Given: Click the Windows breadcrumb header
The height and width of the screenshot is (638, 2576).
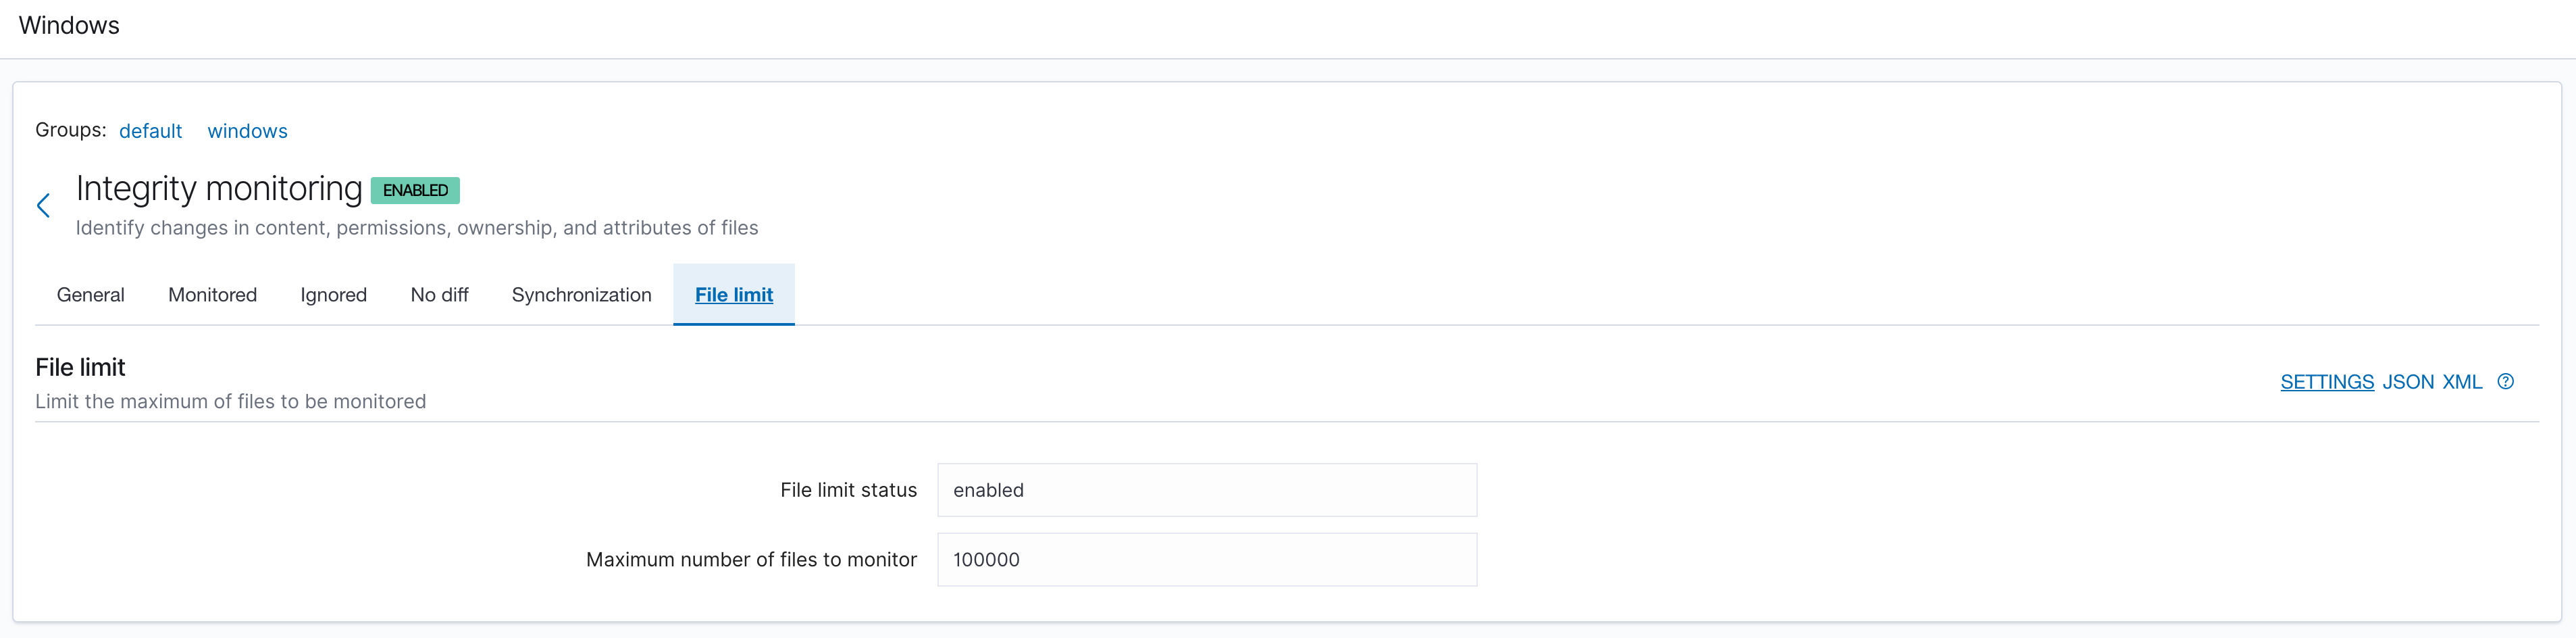Looking at the screenshot, I should [69, 25].
